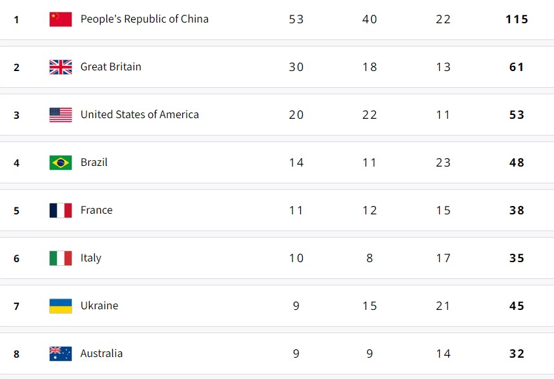Click Brazil's bronze medal count 23
Screen dimensions: 554x379
tap(443, 163)
